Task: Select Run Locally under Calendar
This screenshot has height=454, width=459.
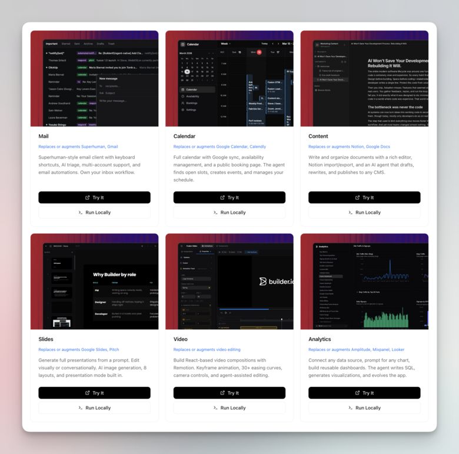Action: click(x=229, y=213)
